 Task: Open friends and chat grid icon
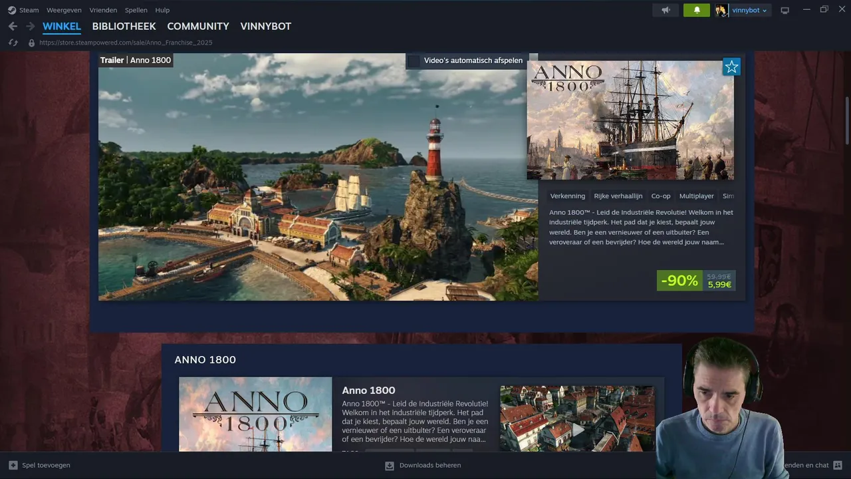838,465
